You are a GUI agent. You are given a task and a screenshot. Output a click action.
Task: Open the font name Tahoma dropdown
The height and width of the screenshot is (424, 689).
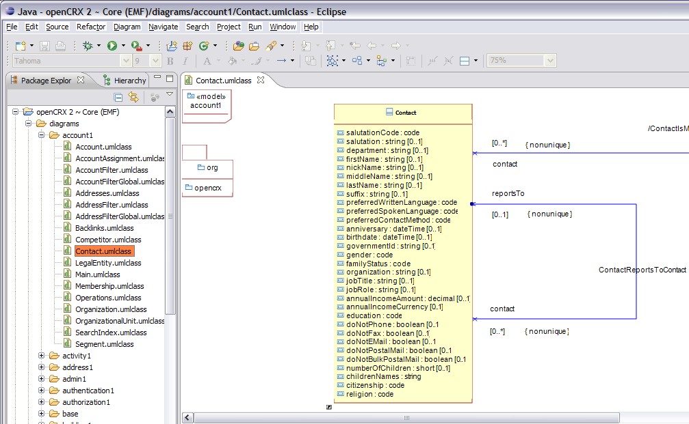point(126,61)
